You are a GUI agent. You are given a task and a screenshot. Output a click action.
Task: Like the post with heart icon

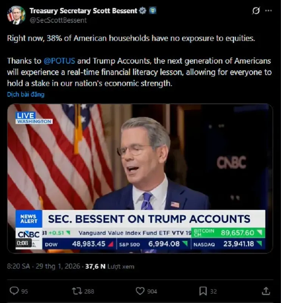click(x=140, y=291)
